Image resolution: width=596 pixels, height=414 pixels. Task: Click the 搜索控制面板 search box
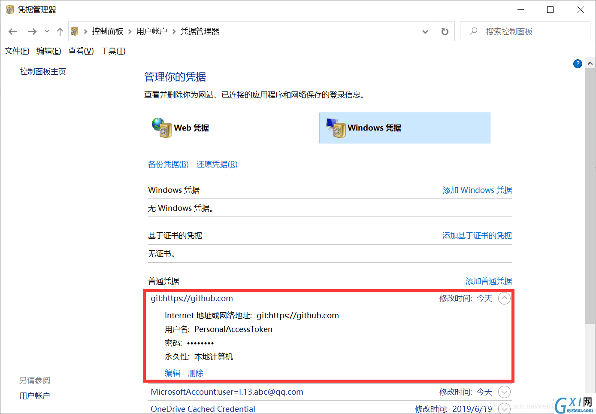(x=525, y=31)
